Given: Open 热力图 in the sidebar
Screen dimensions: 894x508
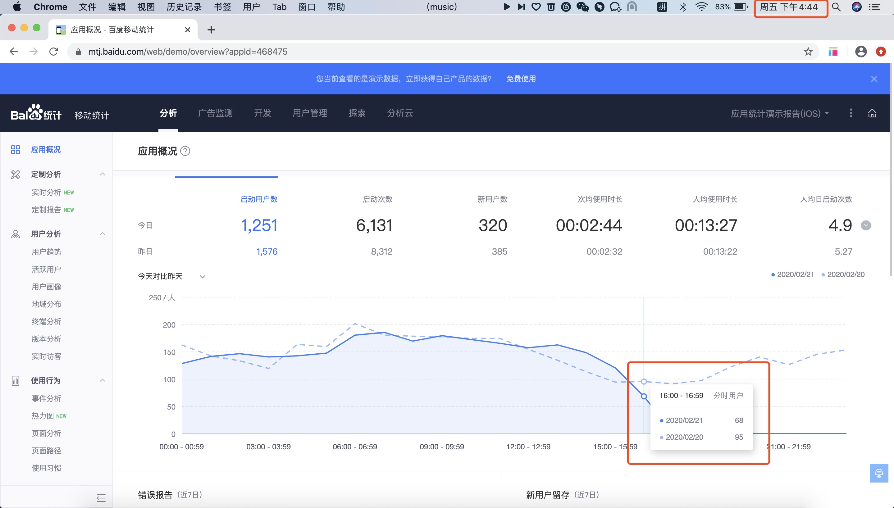Looking at the screenshot, I should click(x=43, y=416).
